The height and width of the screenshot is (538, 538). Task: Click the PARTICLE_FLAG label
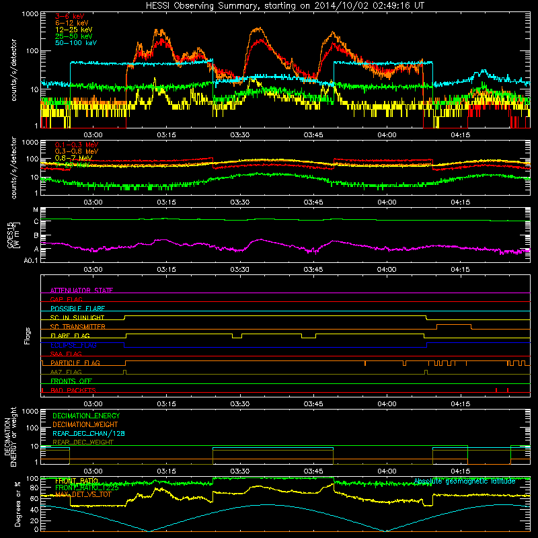coord(75,363)
